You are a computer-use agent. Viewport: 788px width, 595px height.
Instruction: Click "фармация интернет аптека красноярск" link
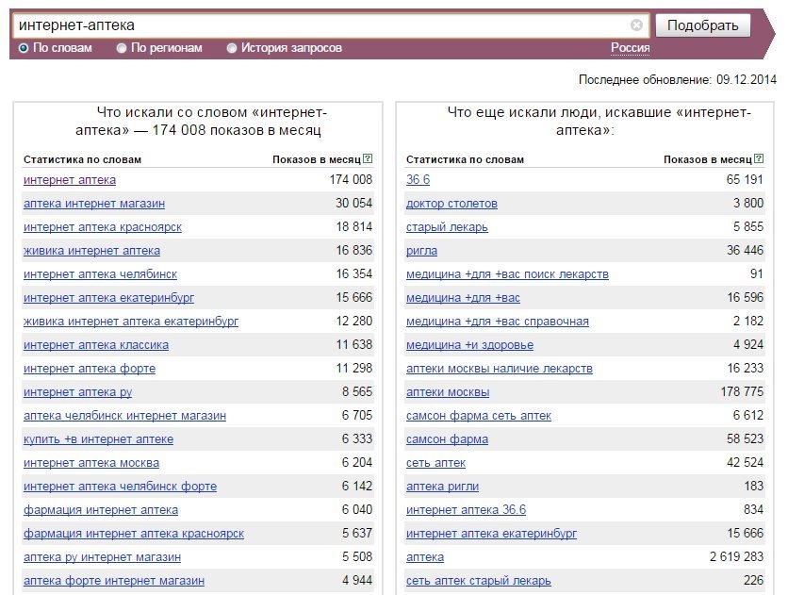pos(134,534)
